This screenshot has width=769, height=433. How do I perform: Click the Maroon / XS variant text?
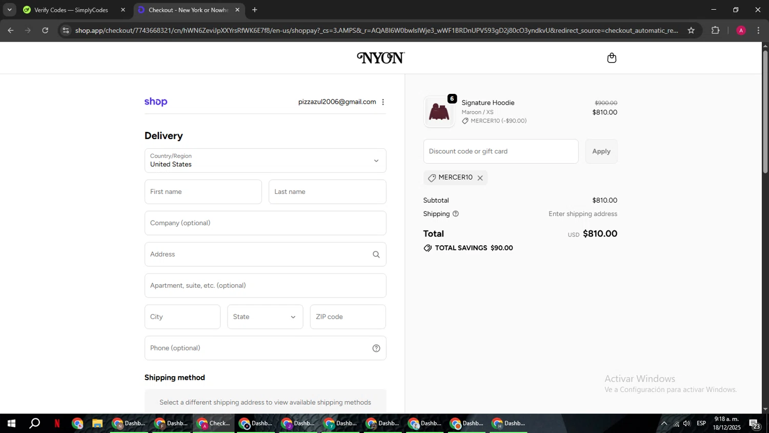[x=477, y=112]
